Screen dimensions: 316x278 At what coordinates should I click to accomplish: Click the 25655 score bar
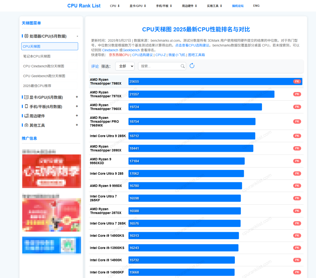215,81
